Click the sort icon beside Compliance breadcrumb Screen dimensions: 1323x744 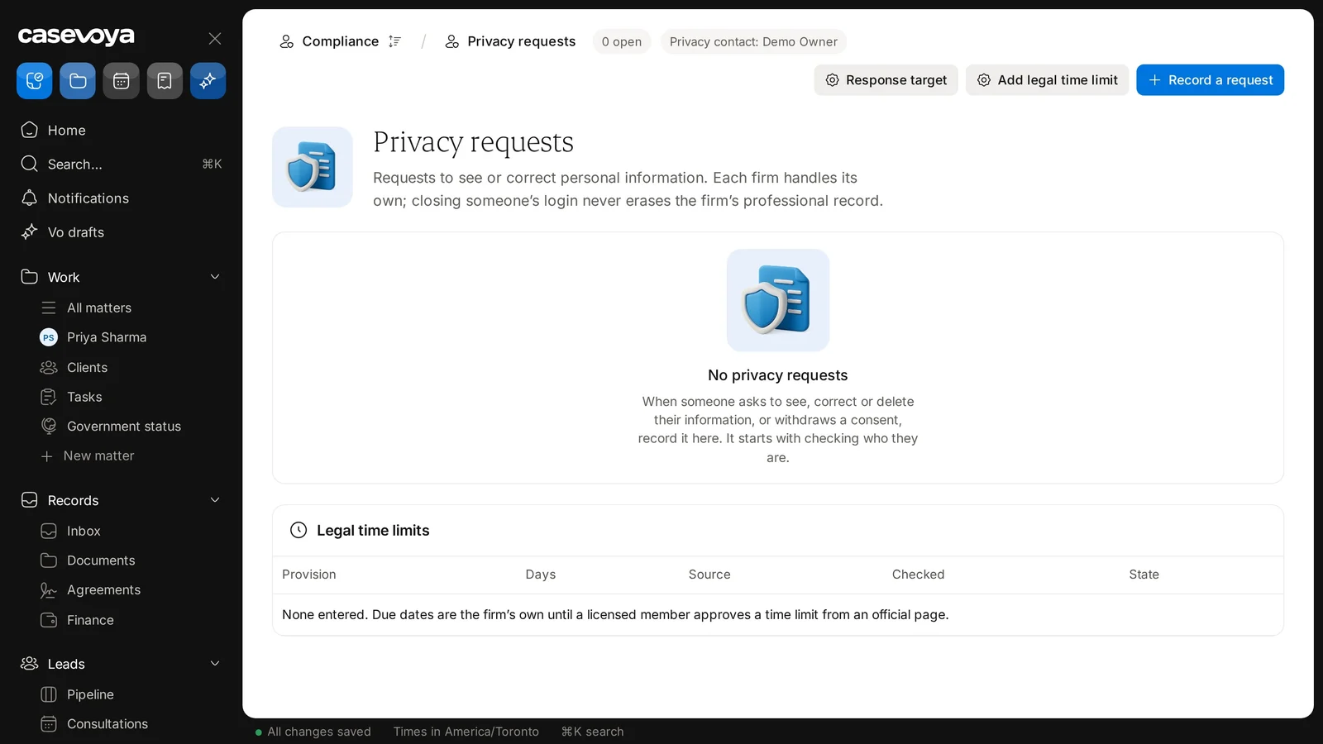(394, 41)
